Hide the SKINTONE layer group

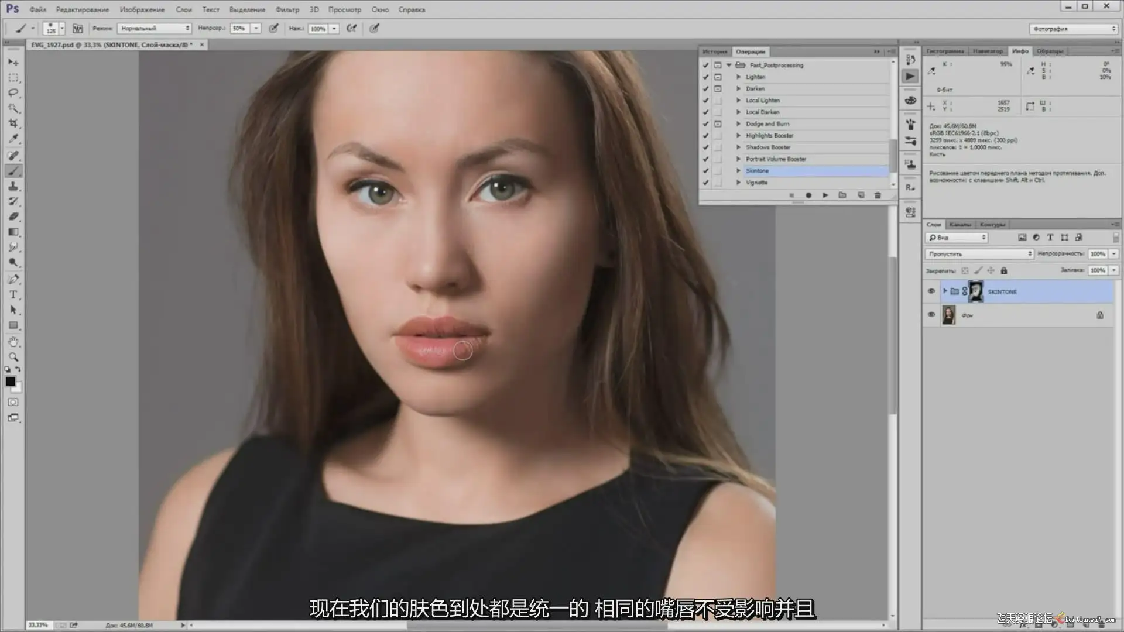click(x=931, y=291)
